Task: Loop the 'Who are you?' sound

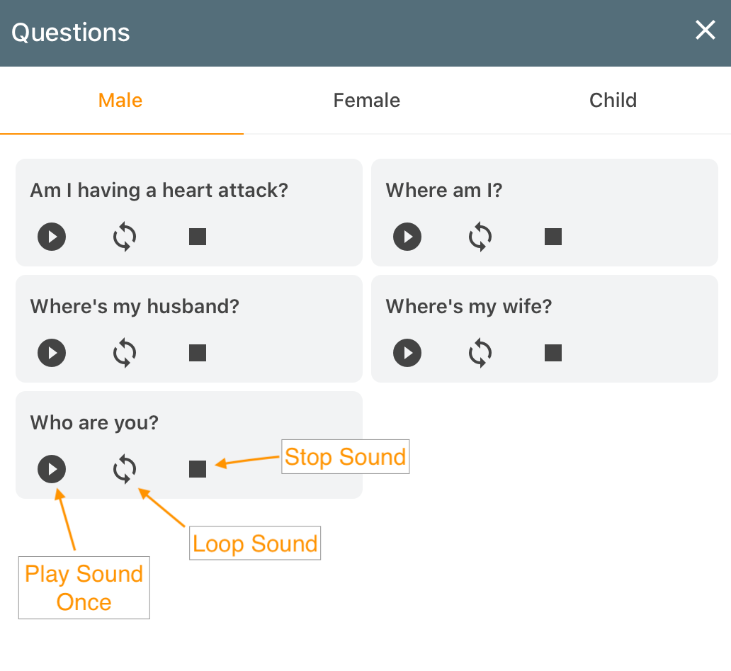Action: click(125, 469)
